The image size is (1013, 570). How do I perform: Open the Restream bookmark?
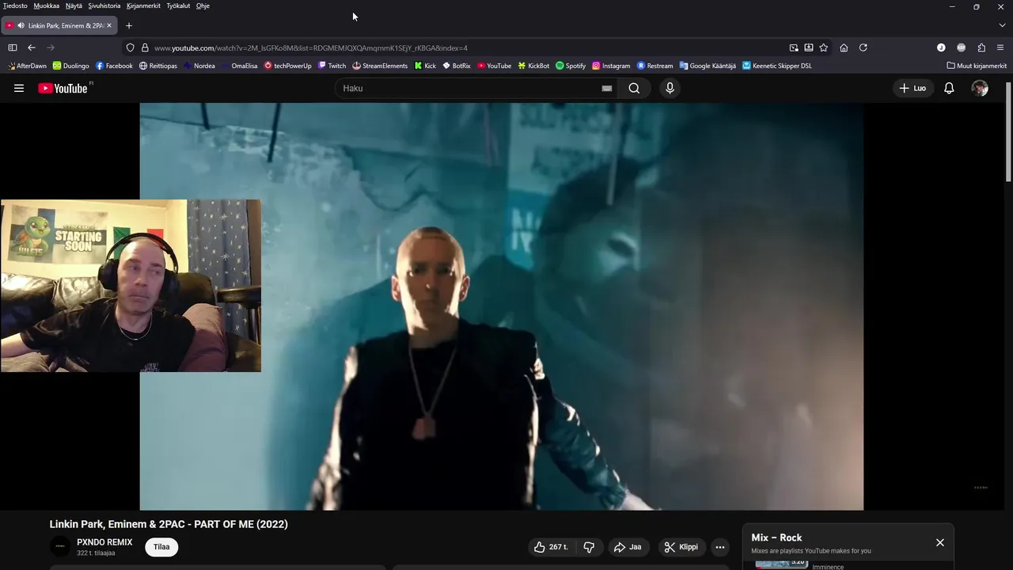pyautogui.click(x=654, y=66)
